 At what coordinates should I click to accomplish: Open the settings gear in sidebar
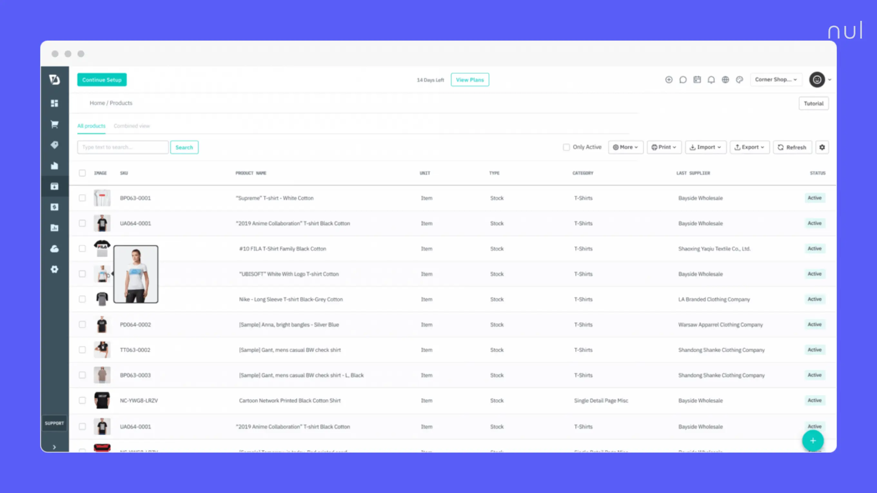pos(54,269)
